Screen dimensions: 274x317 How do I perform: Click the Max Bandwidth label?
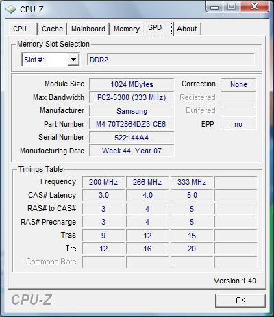[x=58, y=97]
